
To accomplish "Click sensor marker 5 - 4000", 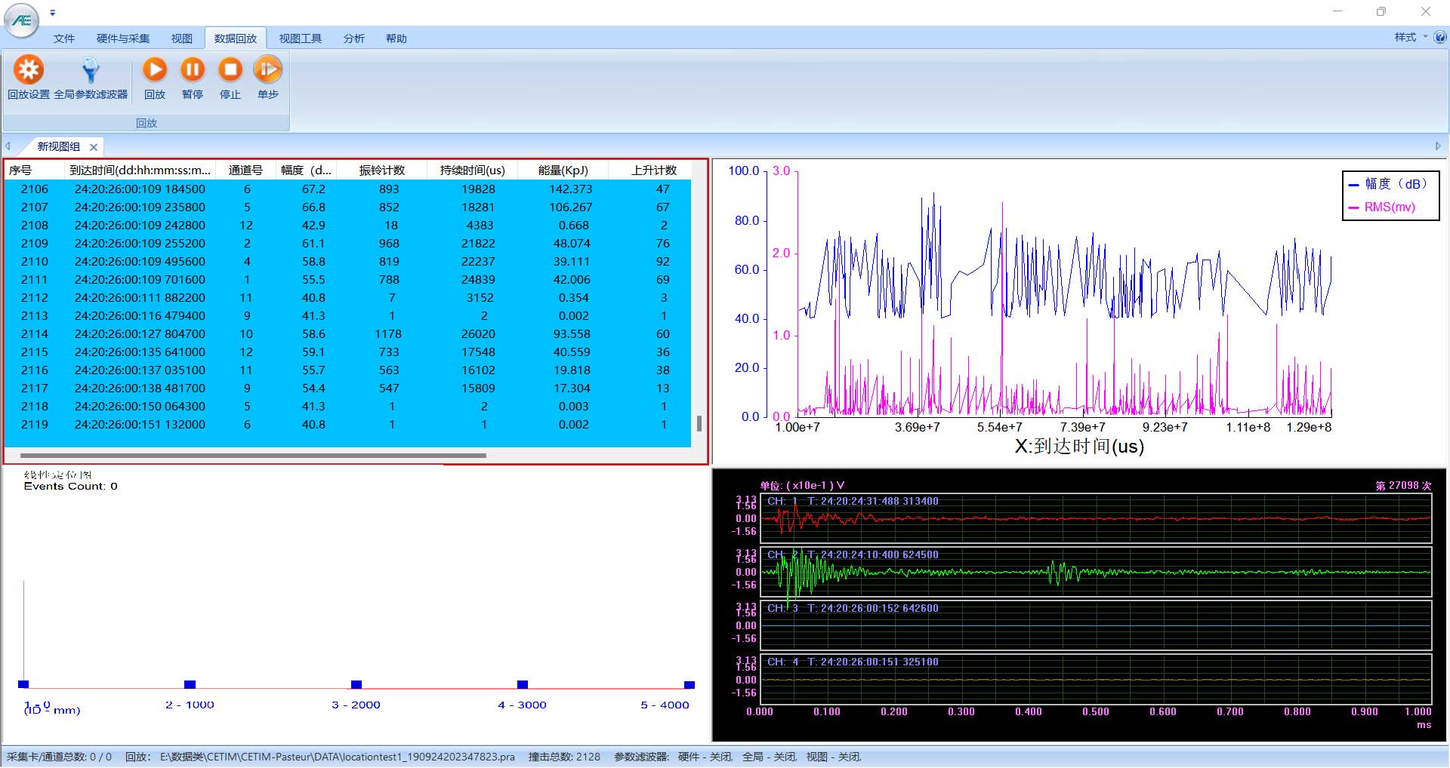I will coord(689,684).
